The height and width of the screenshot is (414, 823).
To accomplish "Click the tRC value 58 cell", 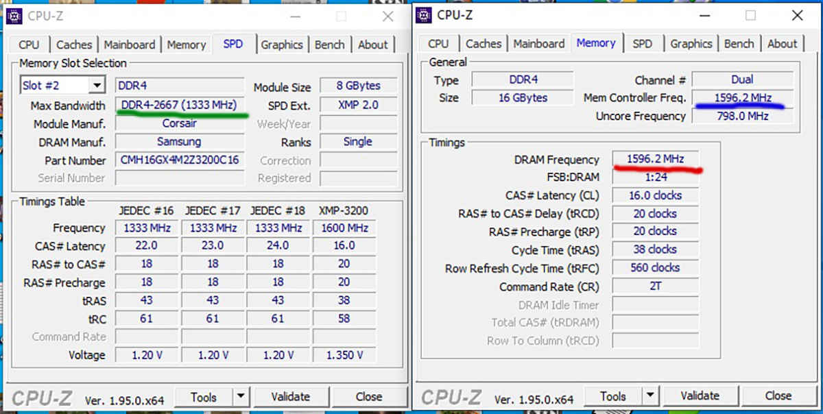I will click(x=344, y=319).
